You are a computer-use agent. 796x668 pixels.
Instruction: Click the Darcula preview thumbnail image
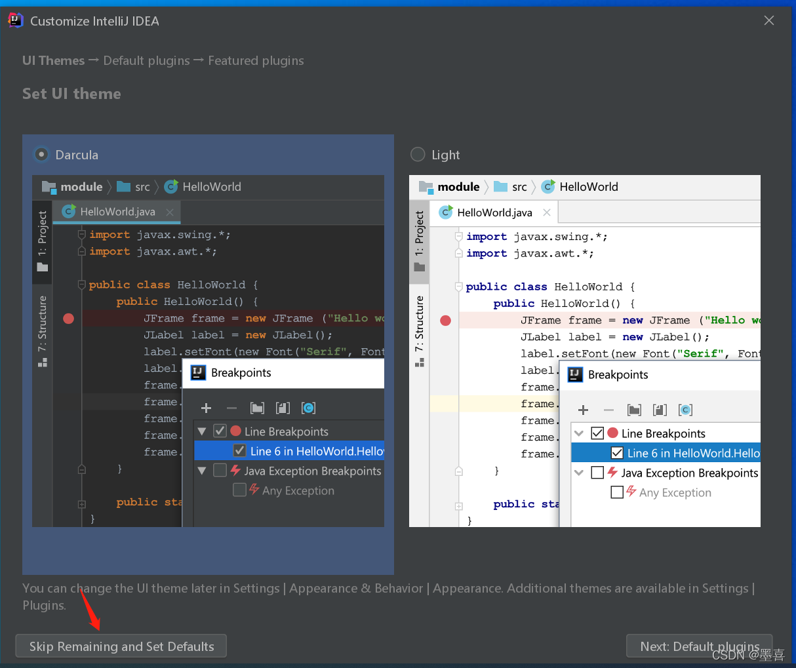(208, 351)
